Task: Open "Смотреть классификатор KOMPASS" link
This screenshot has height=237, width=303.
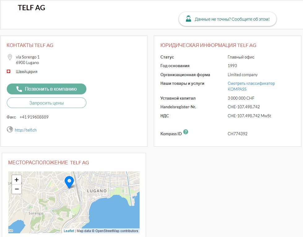Action: point(251,86)
